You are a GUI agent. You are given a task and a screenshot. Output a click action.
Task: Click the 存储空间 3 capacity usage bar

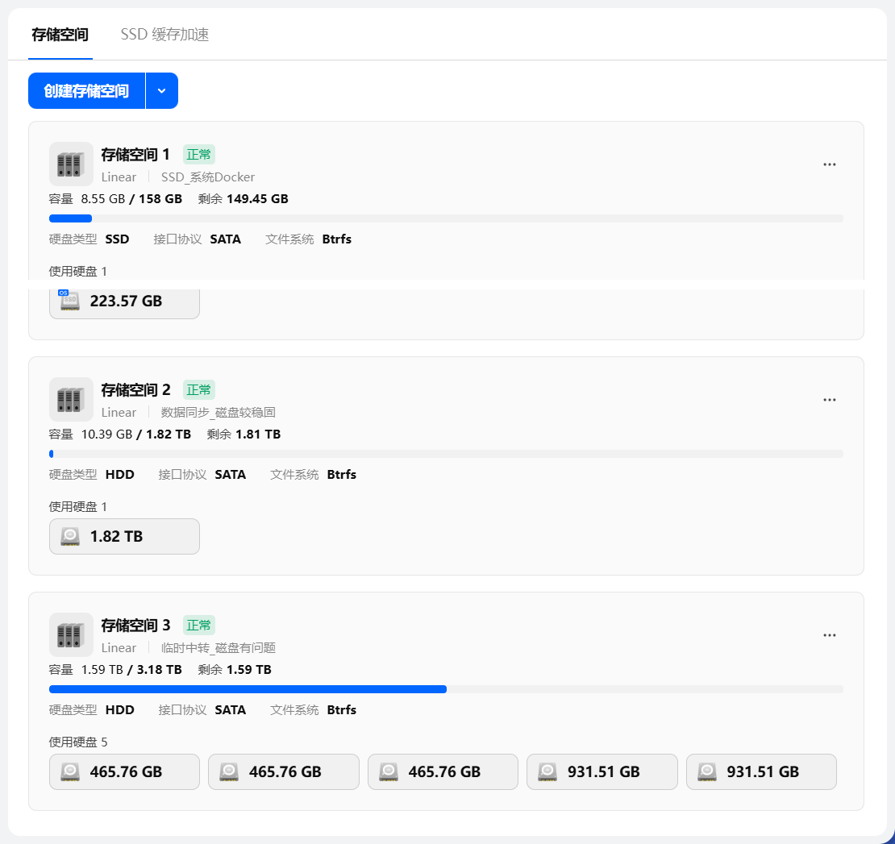(446, 689)
